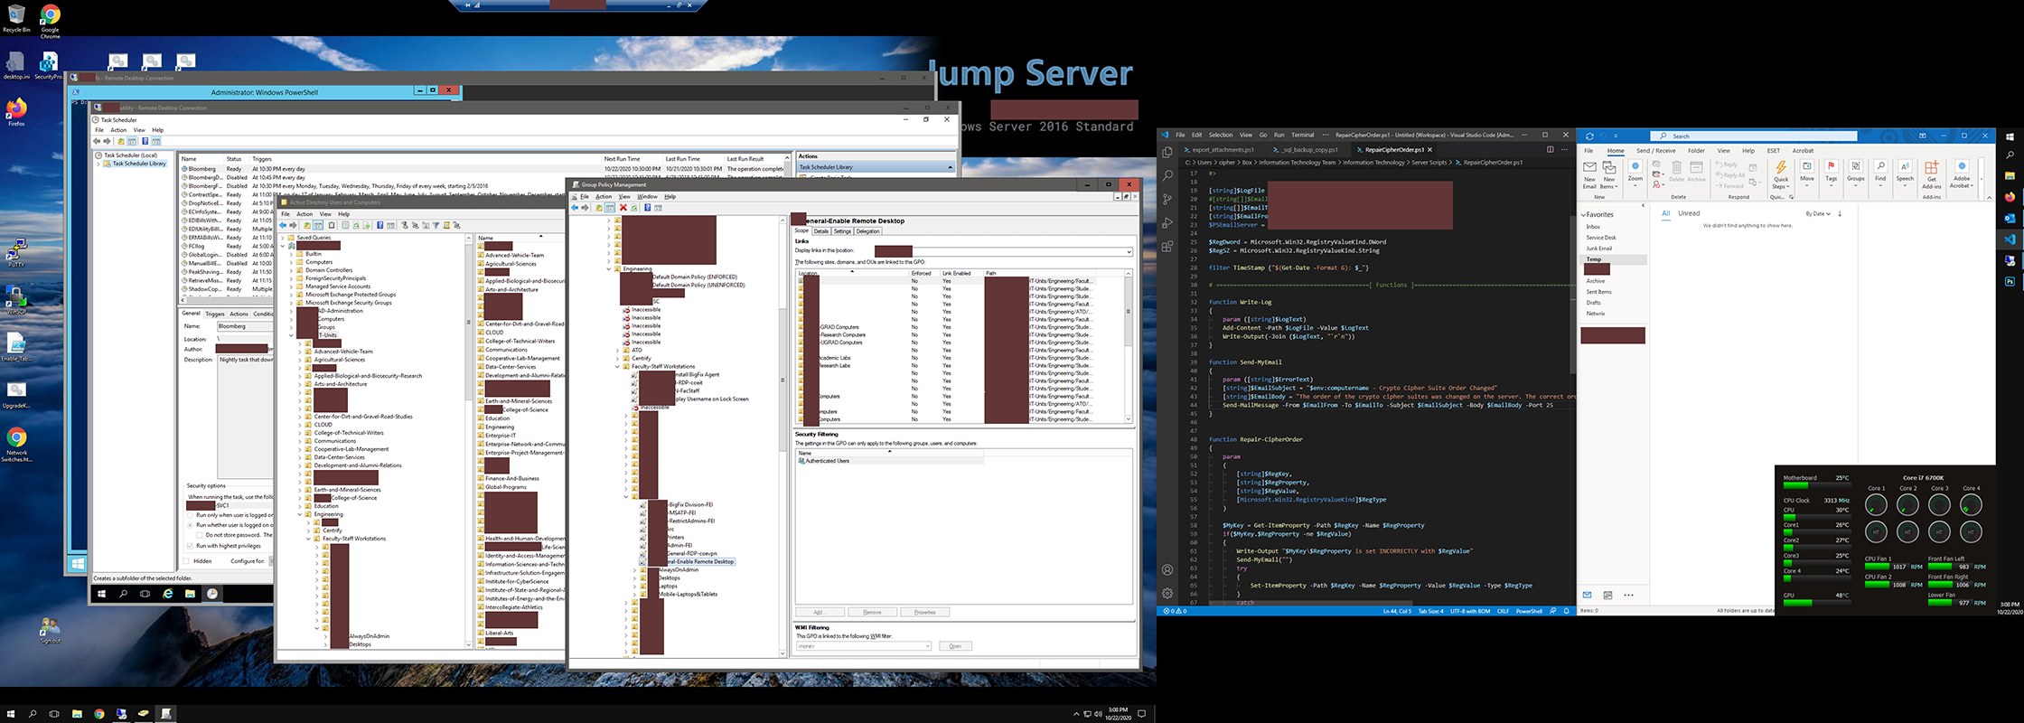Open By Date sort dropdown in Outlook
Screen dimensions: 2024x723
click(x=1817, y=214)
